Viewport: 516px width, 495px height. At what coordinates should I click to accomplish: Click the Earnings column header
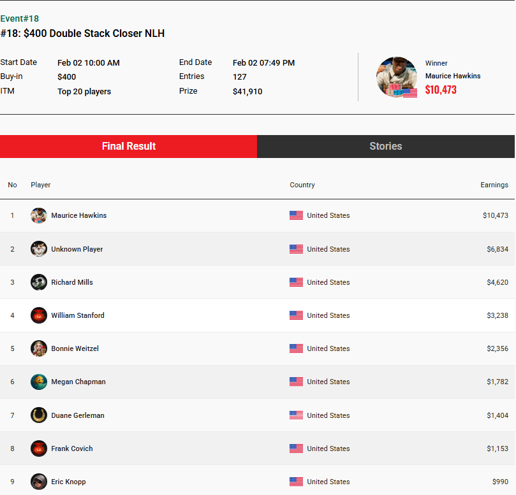point(494,185)
